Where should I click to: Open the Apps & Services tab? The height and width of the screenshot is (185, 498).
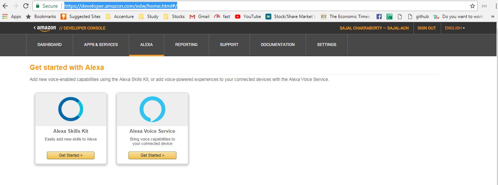[101, 45]
